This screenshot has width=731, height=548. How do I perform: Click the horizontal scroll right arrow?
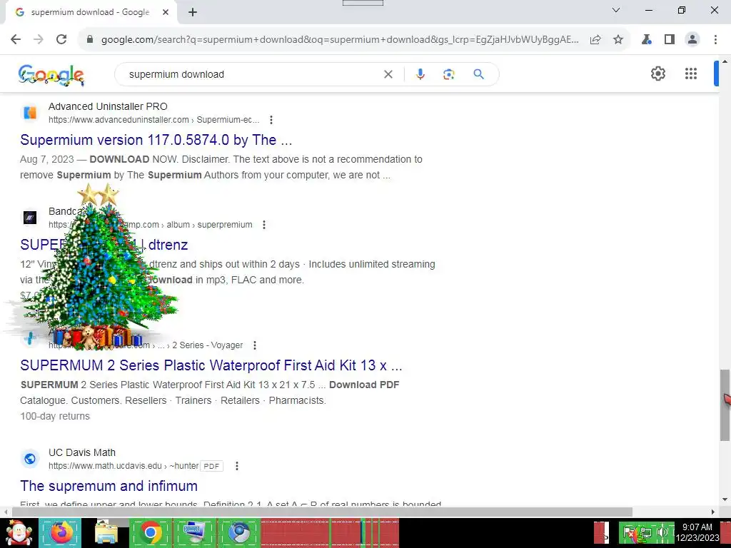coord(712,512)
